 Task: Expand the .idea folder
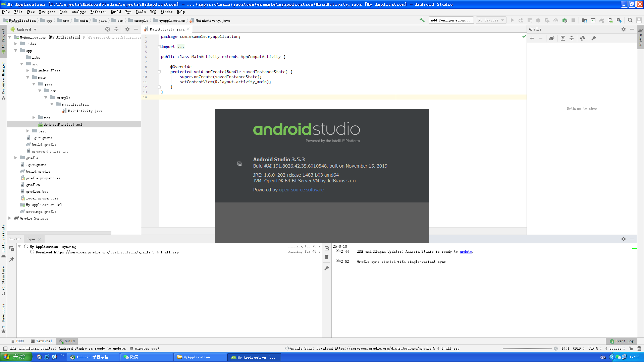[15, 44]
